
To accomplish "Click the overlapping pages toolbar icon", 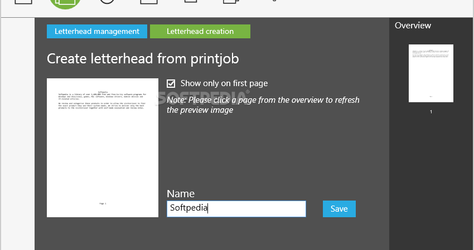I will coord(231,2).
